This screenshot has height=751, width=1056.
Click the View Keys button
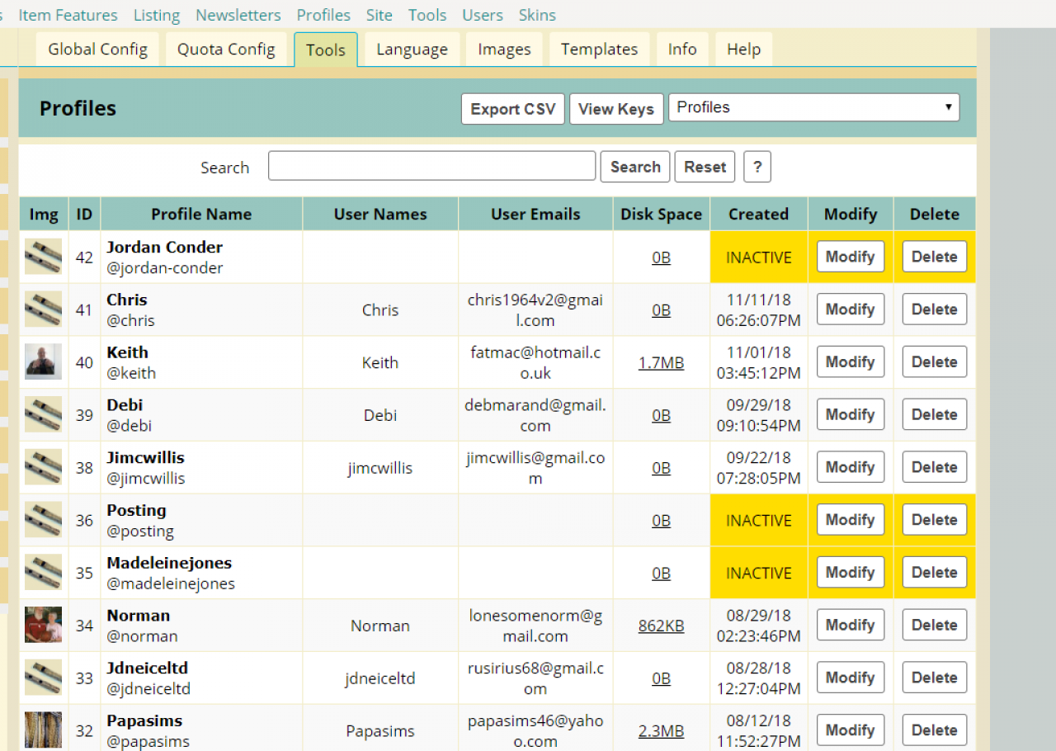[x=616, y=109]
